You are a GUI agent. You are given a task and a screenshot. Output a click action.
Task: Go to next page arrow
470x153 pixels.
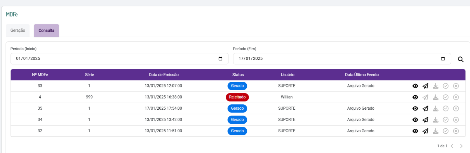point(461,146)
